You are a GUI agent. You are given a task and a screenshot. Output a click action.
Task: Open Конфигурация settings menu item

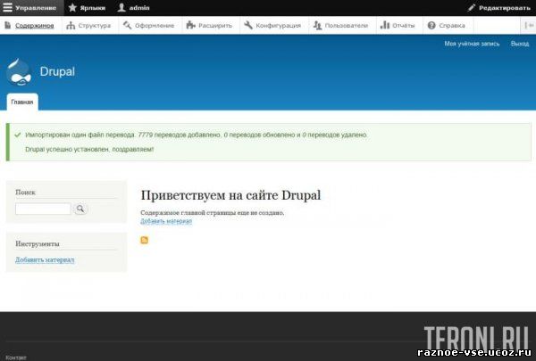tap(272, 25)
